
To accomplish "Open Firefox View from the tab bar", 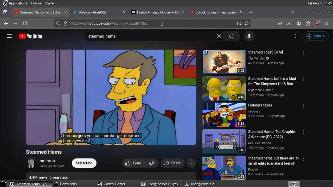I will [5, 12].
